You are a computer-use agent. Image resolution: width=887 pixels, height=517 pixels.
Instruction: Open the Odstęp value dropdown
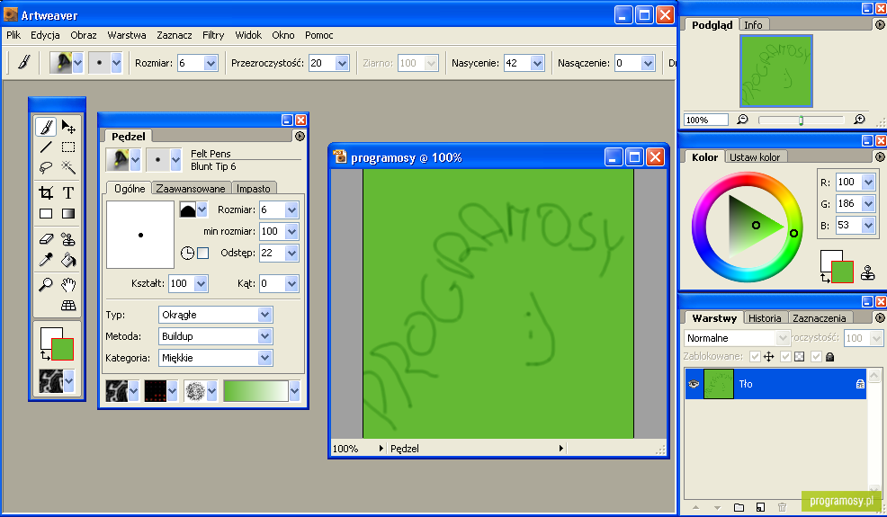point(291,253)
